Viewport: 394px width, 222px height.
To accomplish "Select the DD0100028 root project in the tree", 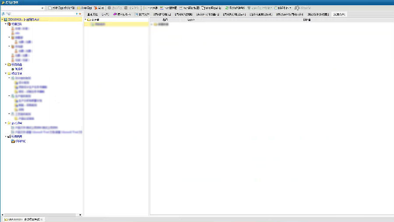I will coord(21,19).
